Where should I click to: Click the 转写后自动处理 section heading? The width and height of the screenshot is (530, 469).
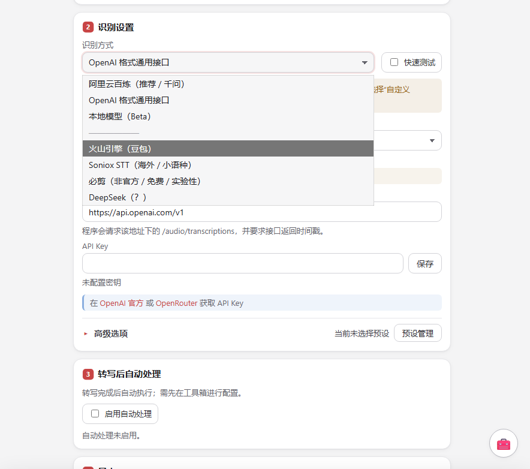(130, 374)
